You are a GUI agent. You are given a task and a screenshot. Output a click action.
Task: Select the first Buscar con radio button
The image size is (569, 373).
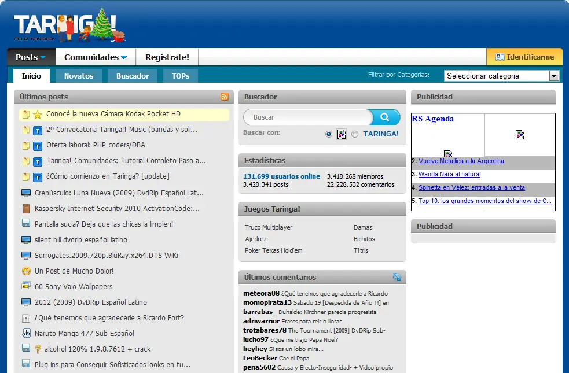click(329, 134)
